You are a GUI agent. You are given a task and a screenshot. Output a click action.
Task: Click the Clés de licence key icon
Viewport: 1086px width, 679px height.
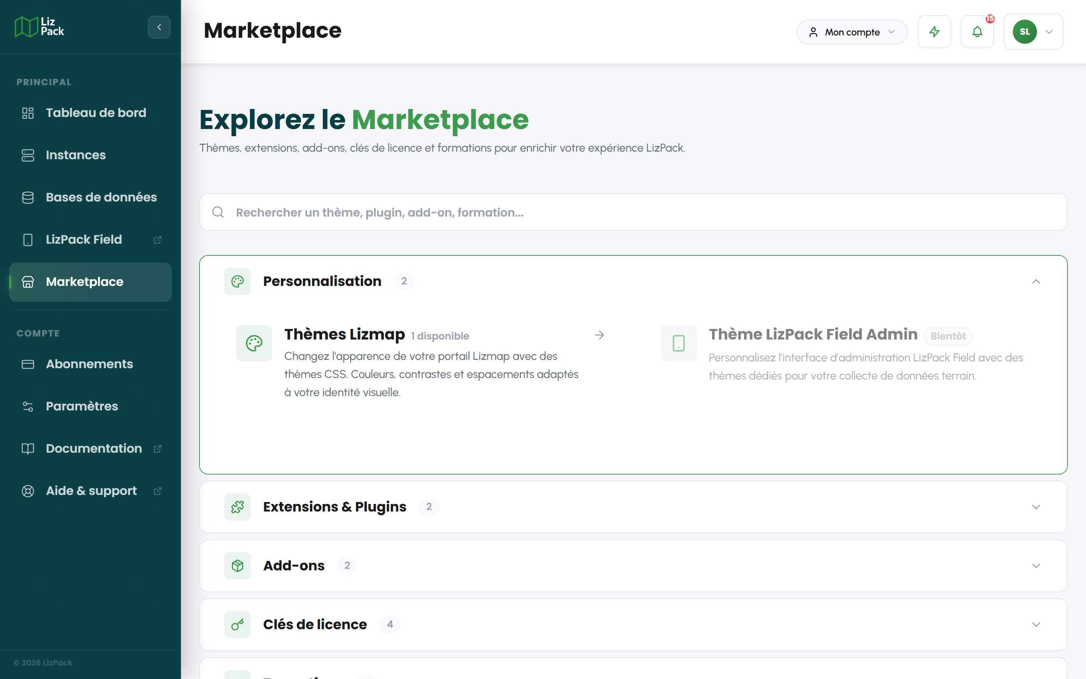pyautogui.click(x=238, y=625)
